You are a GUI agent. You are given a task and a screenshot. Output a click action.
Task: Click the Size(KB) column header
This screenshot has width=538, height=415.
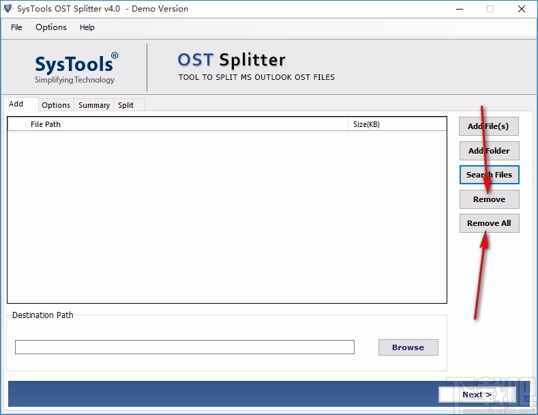point(398,124)
